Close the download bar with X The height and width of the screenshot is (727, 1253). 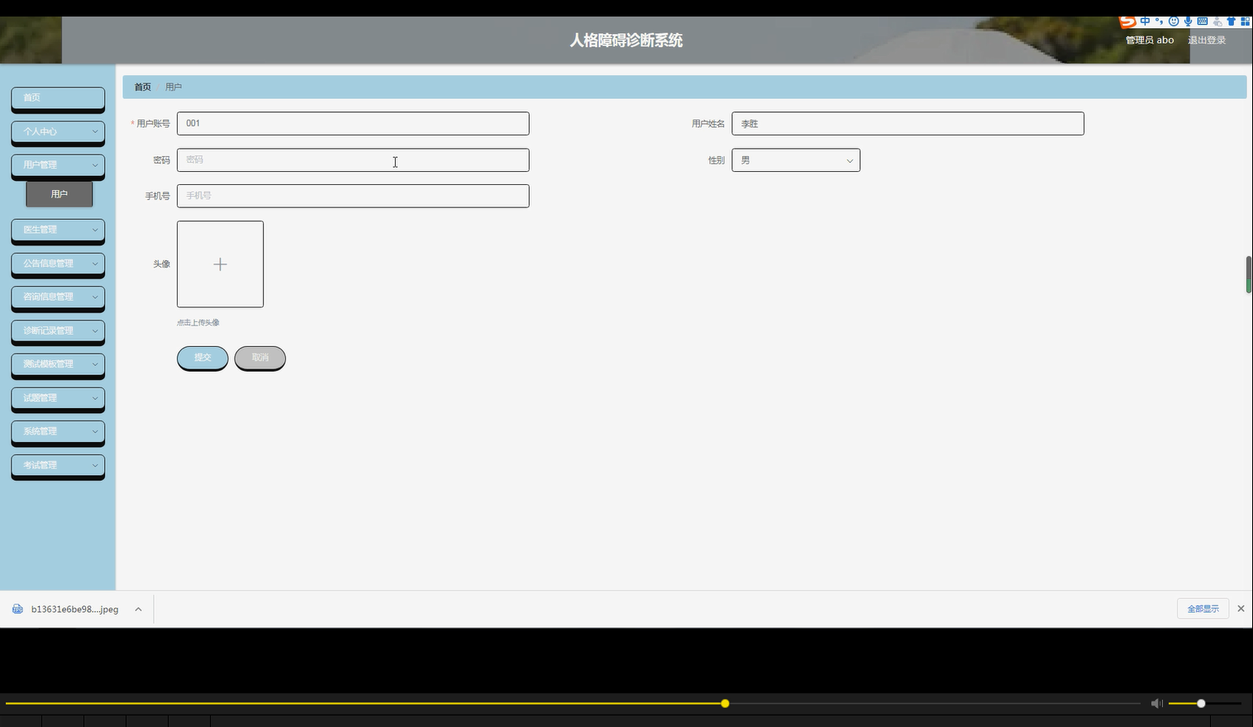click(x=1241, y=608)
